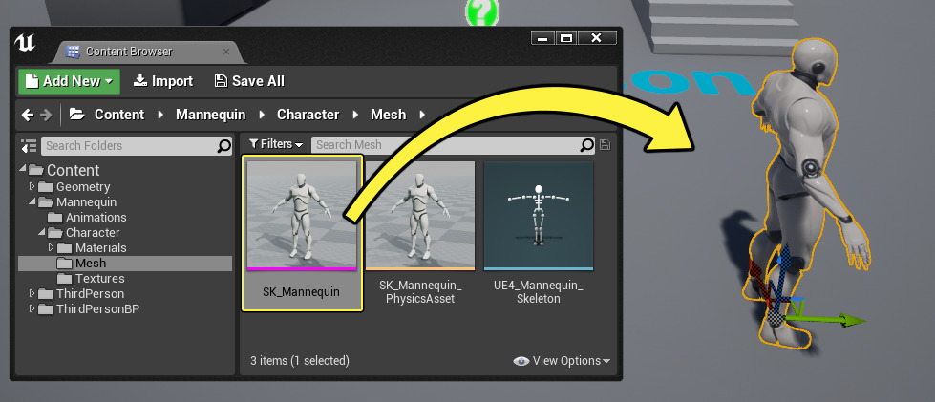Select the ThirdPersonBP folder
The height and width of the screenshot is (402, 935).
(97, 309)
